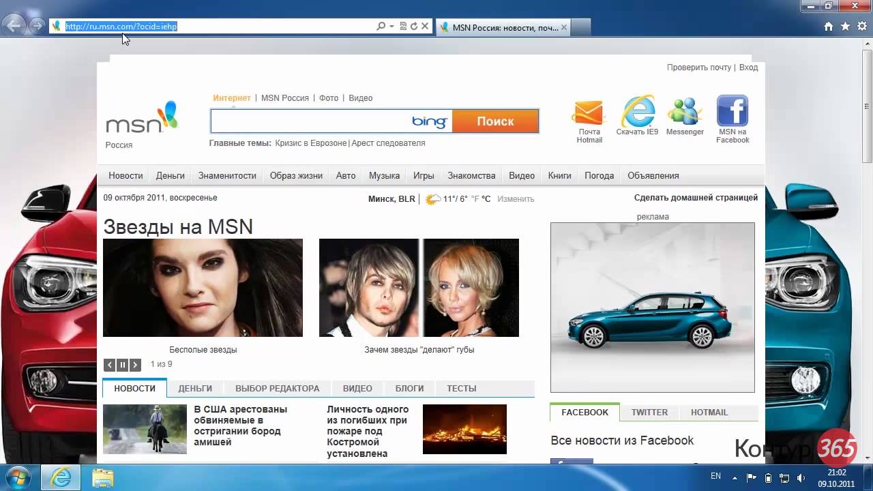Screen dimensions: 873x491
Task: Stop loading with the X icon in address bar
Action: pyautogui.click(x=425, y=27)
